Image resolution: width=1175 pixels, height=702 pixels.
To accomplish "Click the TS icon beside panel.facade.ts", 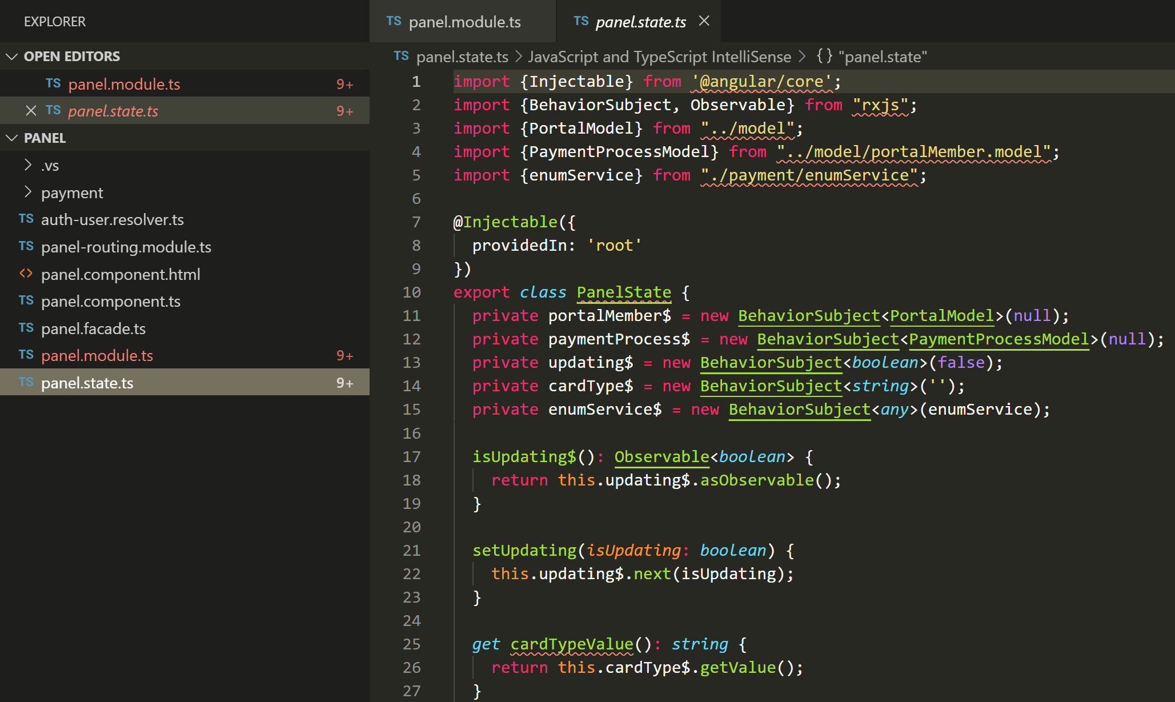I will pyautogui.click(x=26, y=328).
